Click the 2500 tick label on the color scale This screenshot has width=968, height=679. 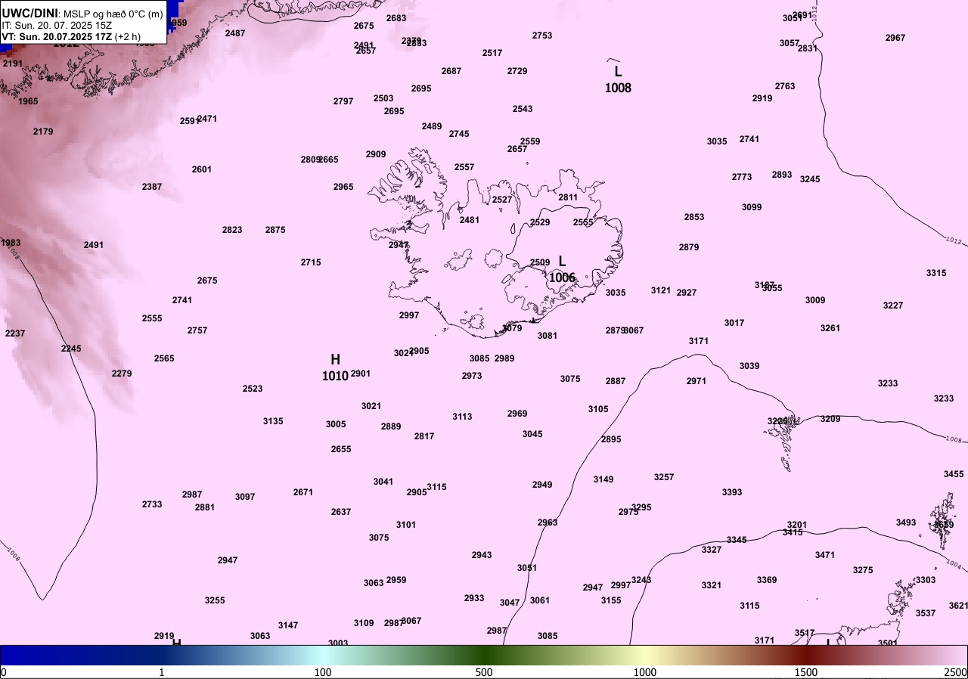click(955, 672)
